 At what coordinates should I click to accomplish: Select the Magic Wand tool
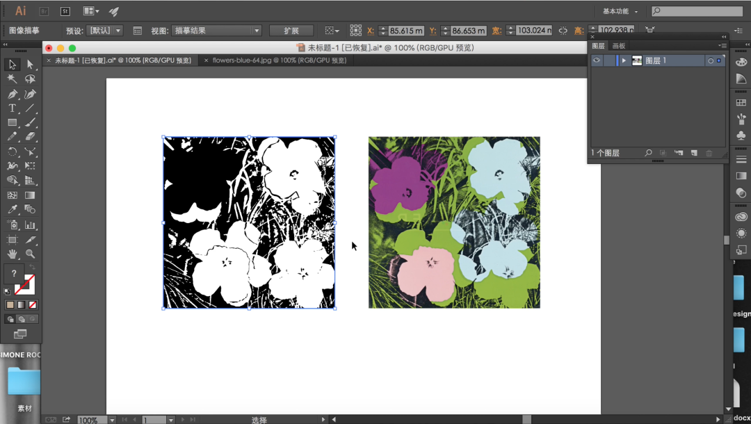coord(12,79)
